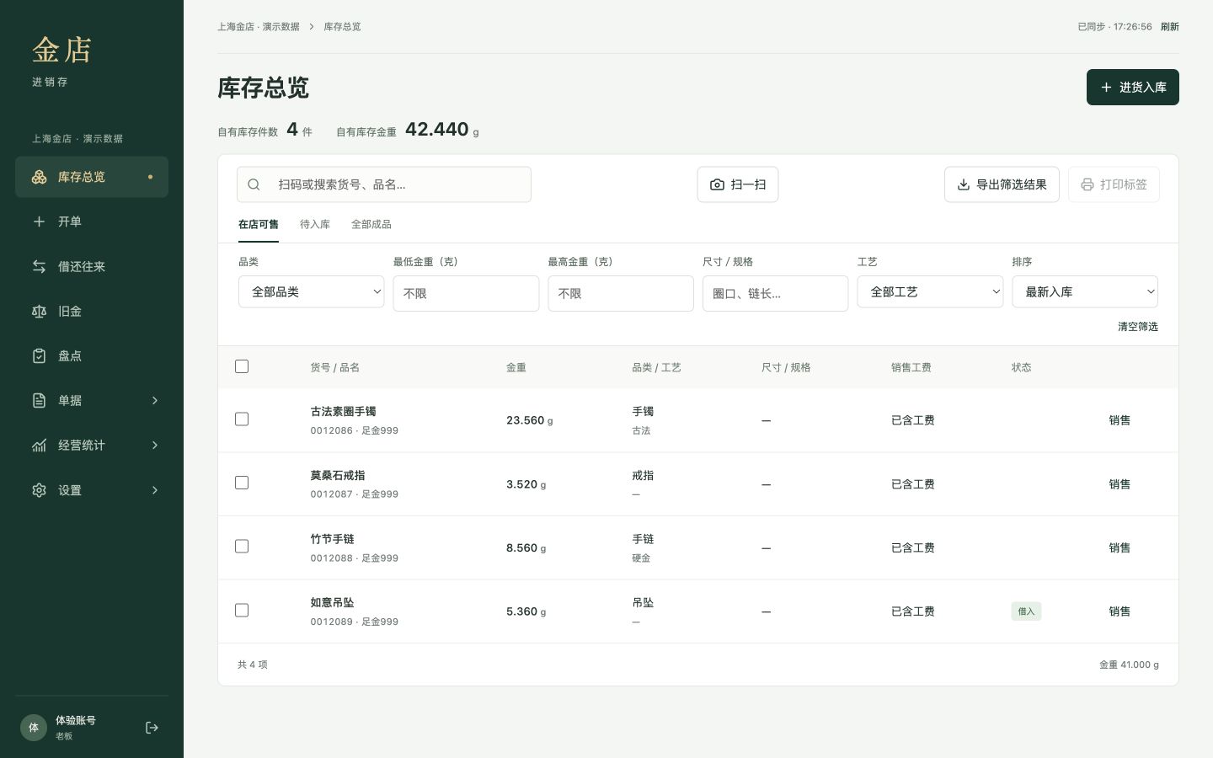Expand the 设置 submenu chevron

155,490
